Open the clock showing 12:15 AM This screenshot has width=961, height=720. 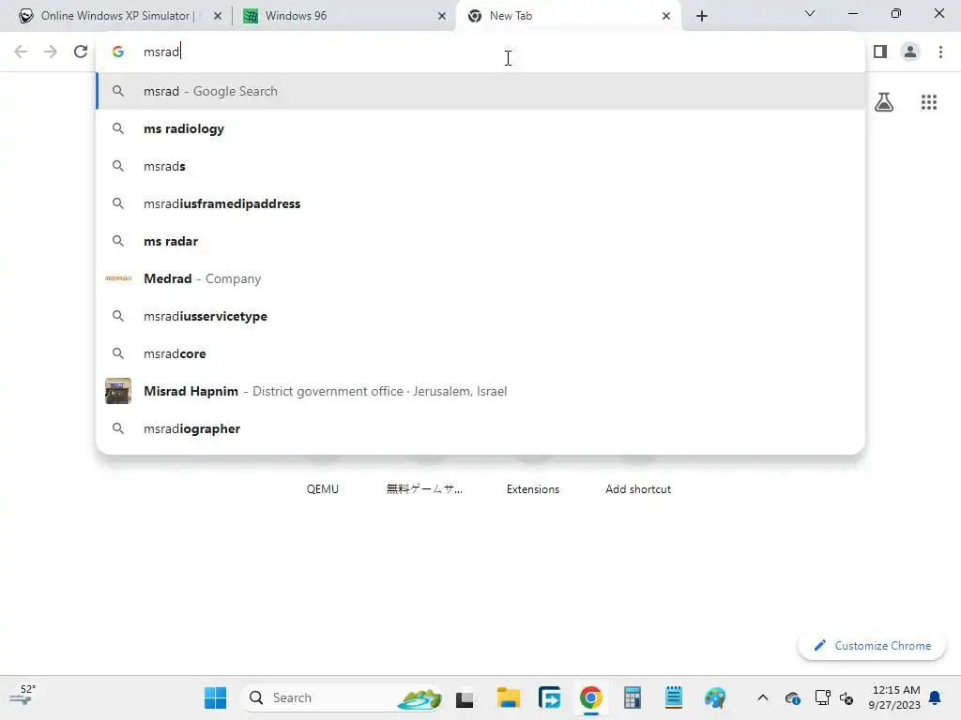click(x=894, y=697)
